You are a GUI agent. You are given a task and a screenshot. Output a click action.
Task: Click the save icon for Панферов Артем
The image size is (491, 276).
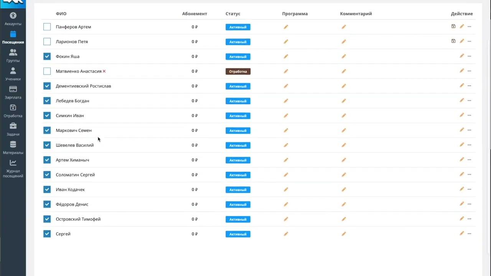click(x=453, y=26)
